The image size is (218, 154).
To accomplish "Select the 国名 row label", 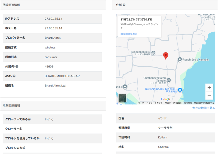I will [121, 118].
